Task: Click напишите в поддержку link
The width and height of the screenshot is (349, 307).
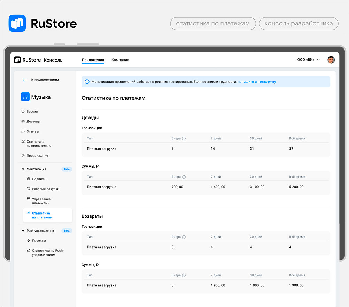Action: point(257,82)
